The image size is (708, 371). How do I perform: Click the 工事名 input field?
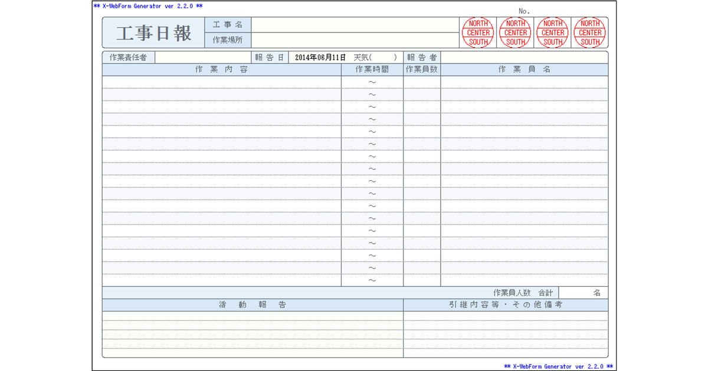tap(355, 25)
